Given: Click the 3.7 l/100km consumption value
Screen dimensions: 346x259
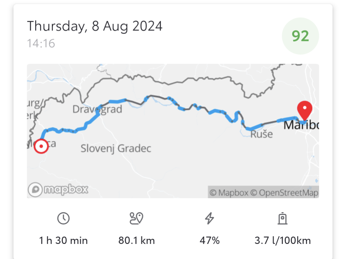Looking at the screenshot, I should [283, 240].
